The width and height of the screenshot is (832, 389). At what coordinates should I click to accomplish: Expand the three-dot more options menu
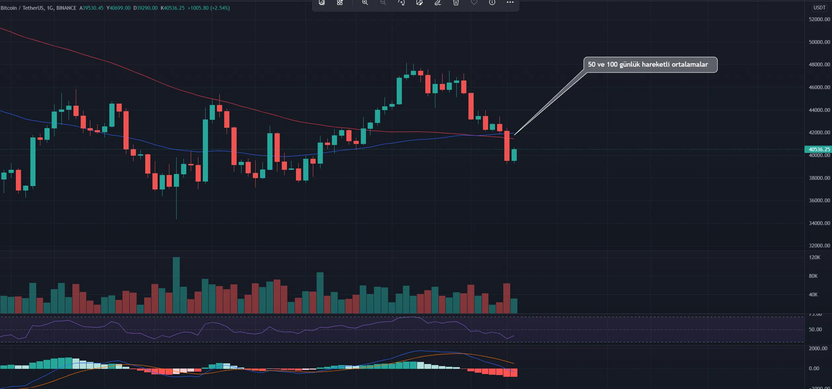(510, 3)
